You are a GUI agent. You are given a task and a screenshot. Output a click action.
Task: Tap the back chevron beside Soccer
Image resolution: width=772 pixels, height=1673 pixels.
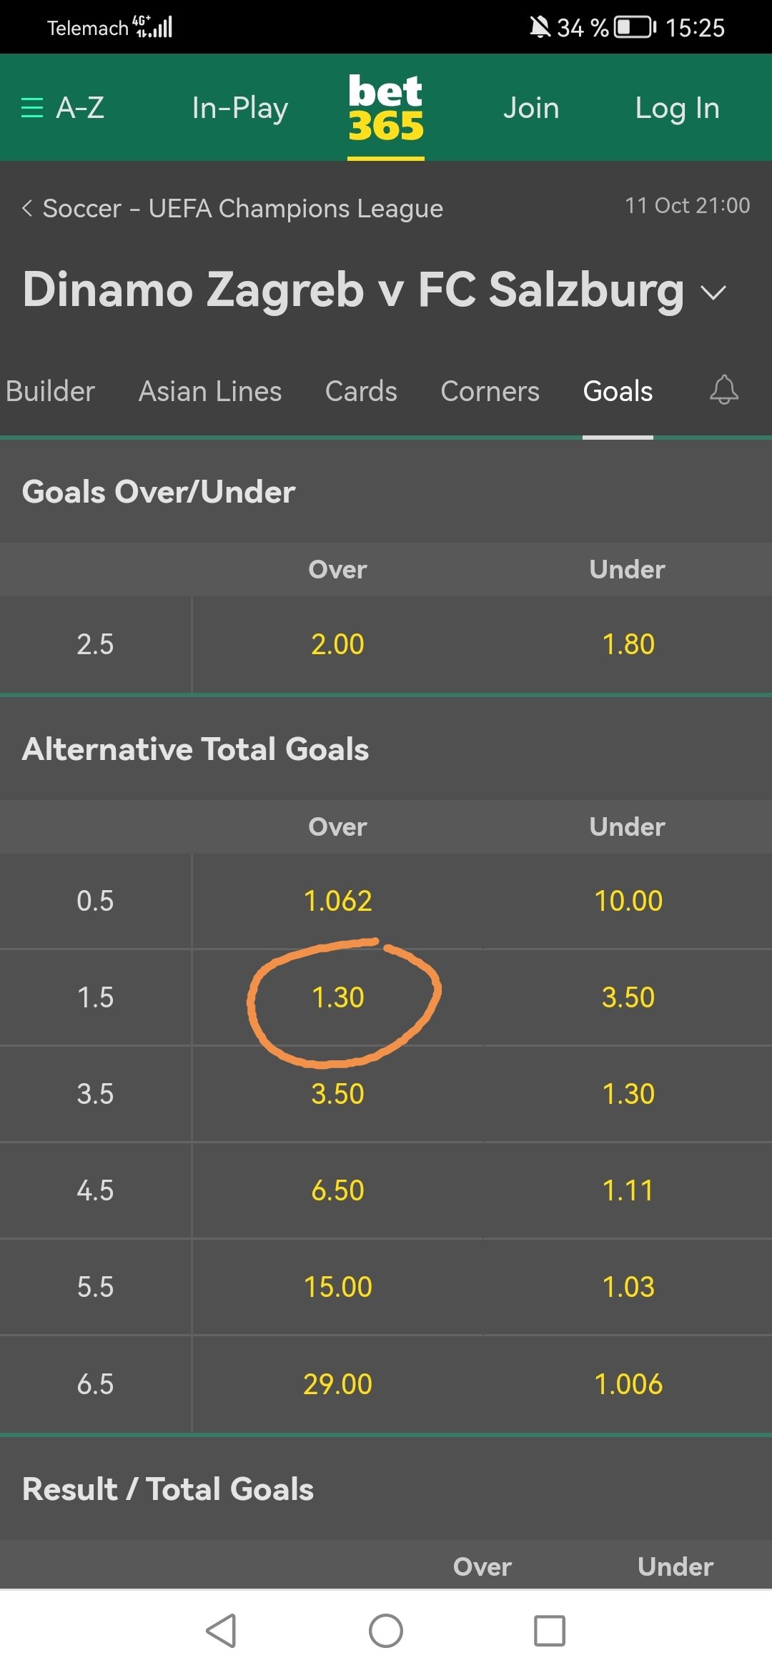(27, 208)
